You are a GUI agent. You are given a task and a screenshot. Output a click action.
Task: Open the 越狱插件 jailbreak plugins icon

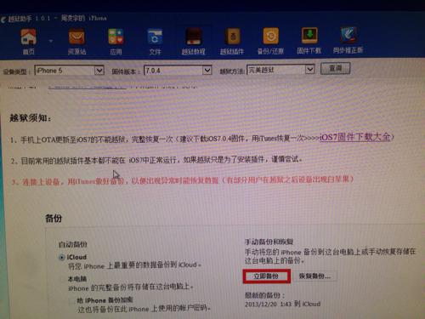(232, 42)
